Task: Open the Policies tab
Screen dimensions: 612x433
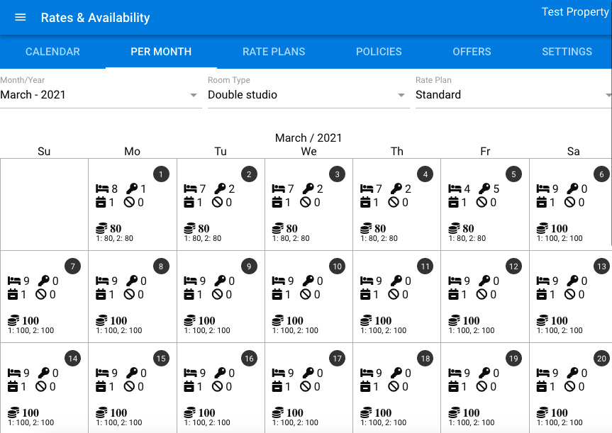Action: (379, 52)
